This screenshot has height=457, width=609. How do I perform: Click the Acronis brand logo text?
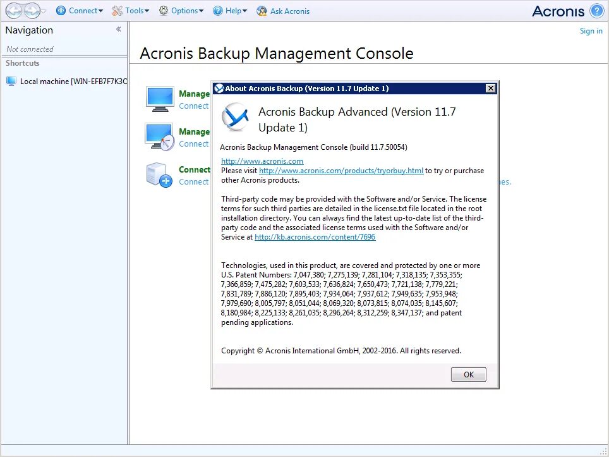[x=558, y=11]
